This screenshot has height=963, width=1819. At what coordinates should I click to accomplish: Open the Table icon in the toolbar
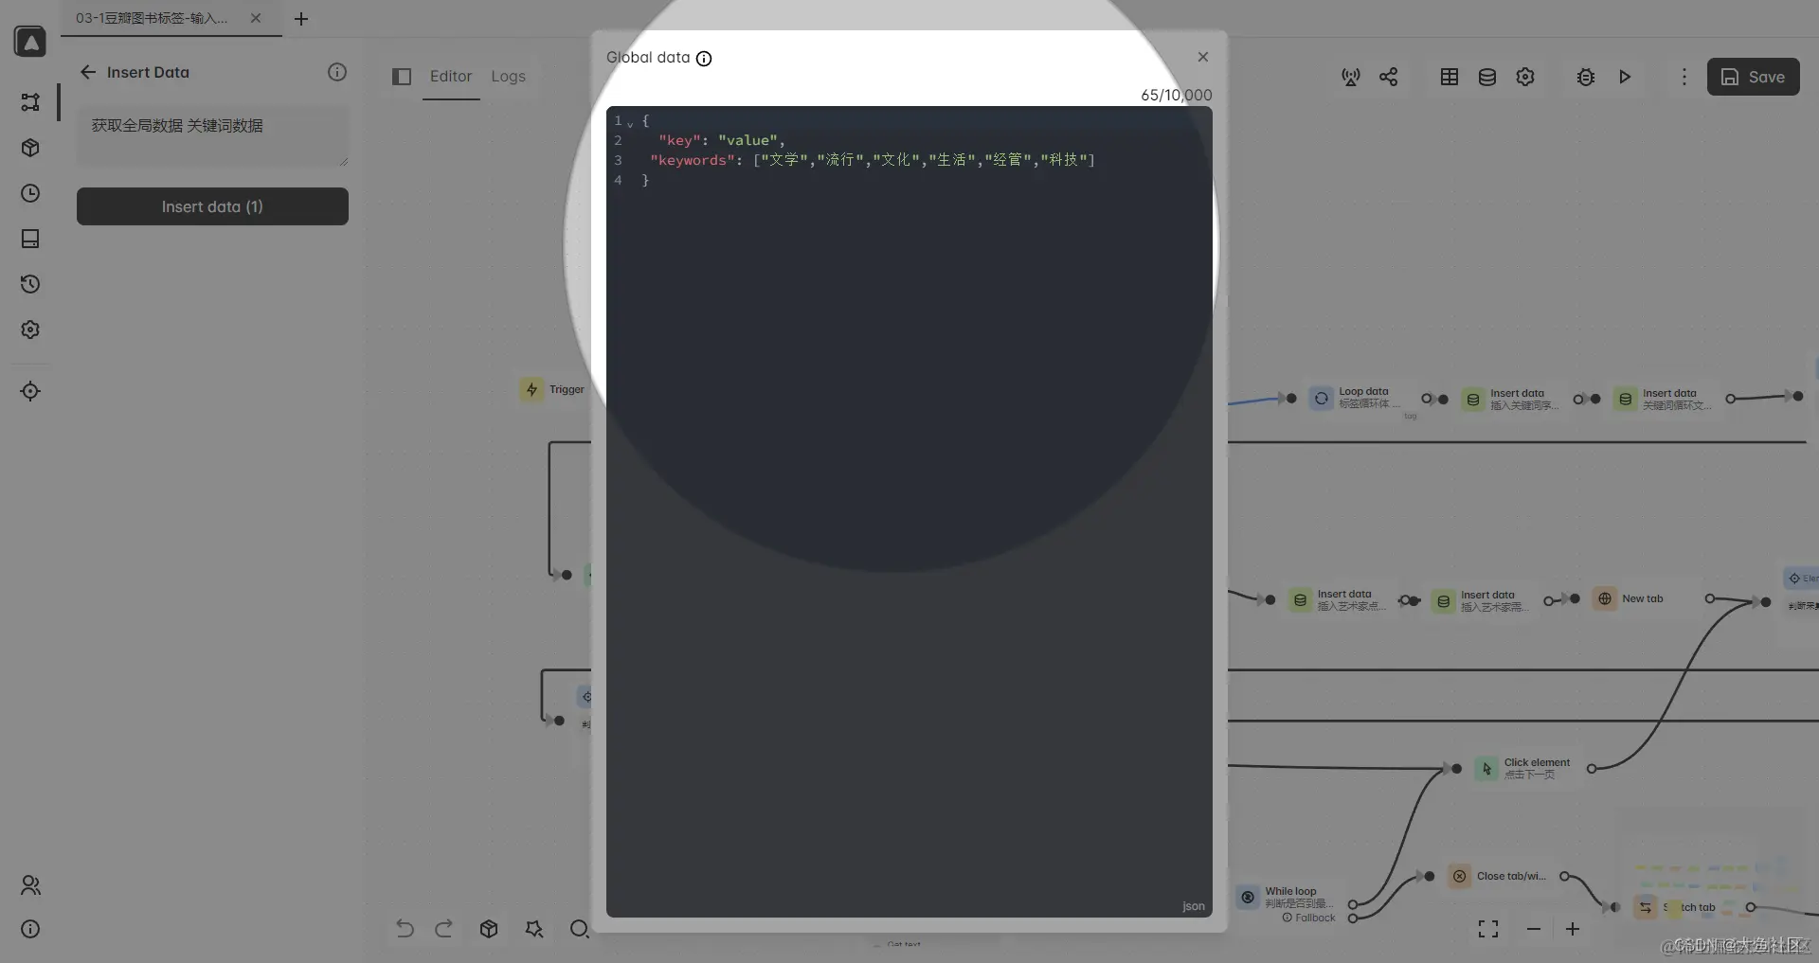point(1450,77)
